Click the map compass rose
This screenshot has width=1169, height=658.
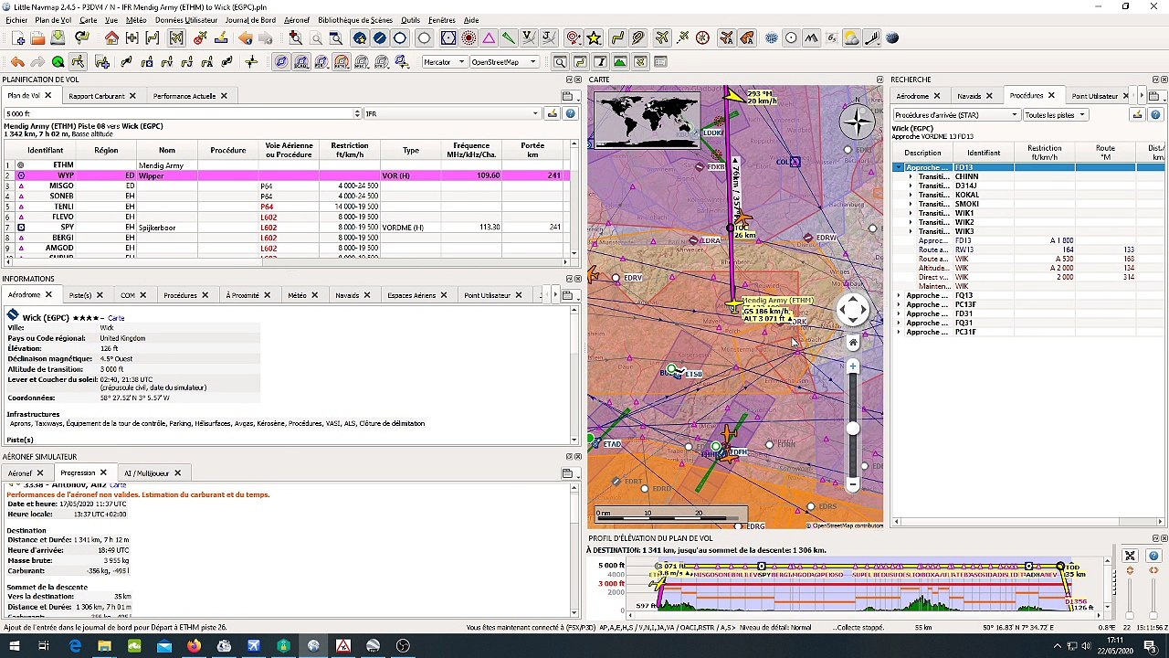(x=857, y=122)
